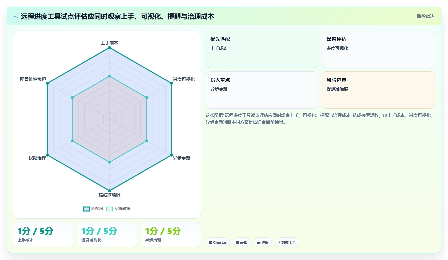Click the 权限治理 radar axis label
The width and height of the screenshot is (448, 260).
click(x=37, y=158)
